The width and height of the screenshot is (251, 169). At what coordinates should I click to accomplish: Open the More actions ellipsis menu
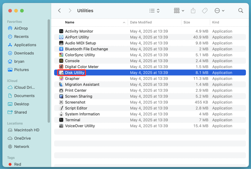(x=219, y=11)
